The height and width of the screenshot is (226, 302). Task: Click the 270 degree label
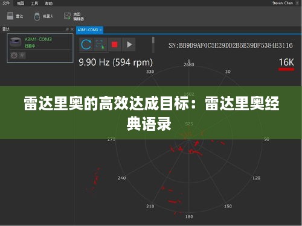click(x=111, y=139)
